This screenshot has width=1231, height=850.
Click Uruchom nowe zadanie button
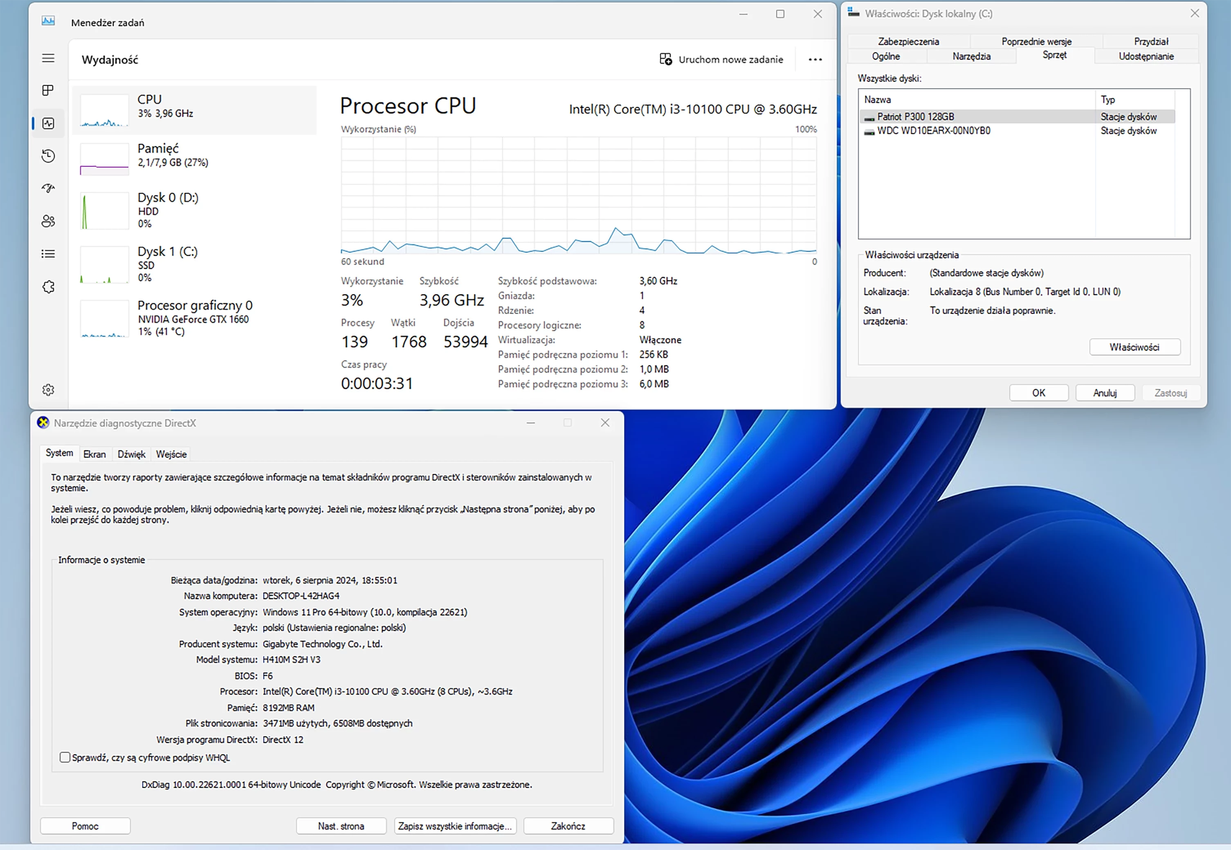(x=721, y=60)
